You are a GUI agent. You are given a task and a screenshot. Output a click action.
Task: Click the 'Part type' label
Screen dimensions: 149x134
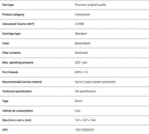8,5
